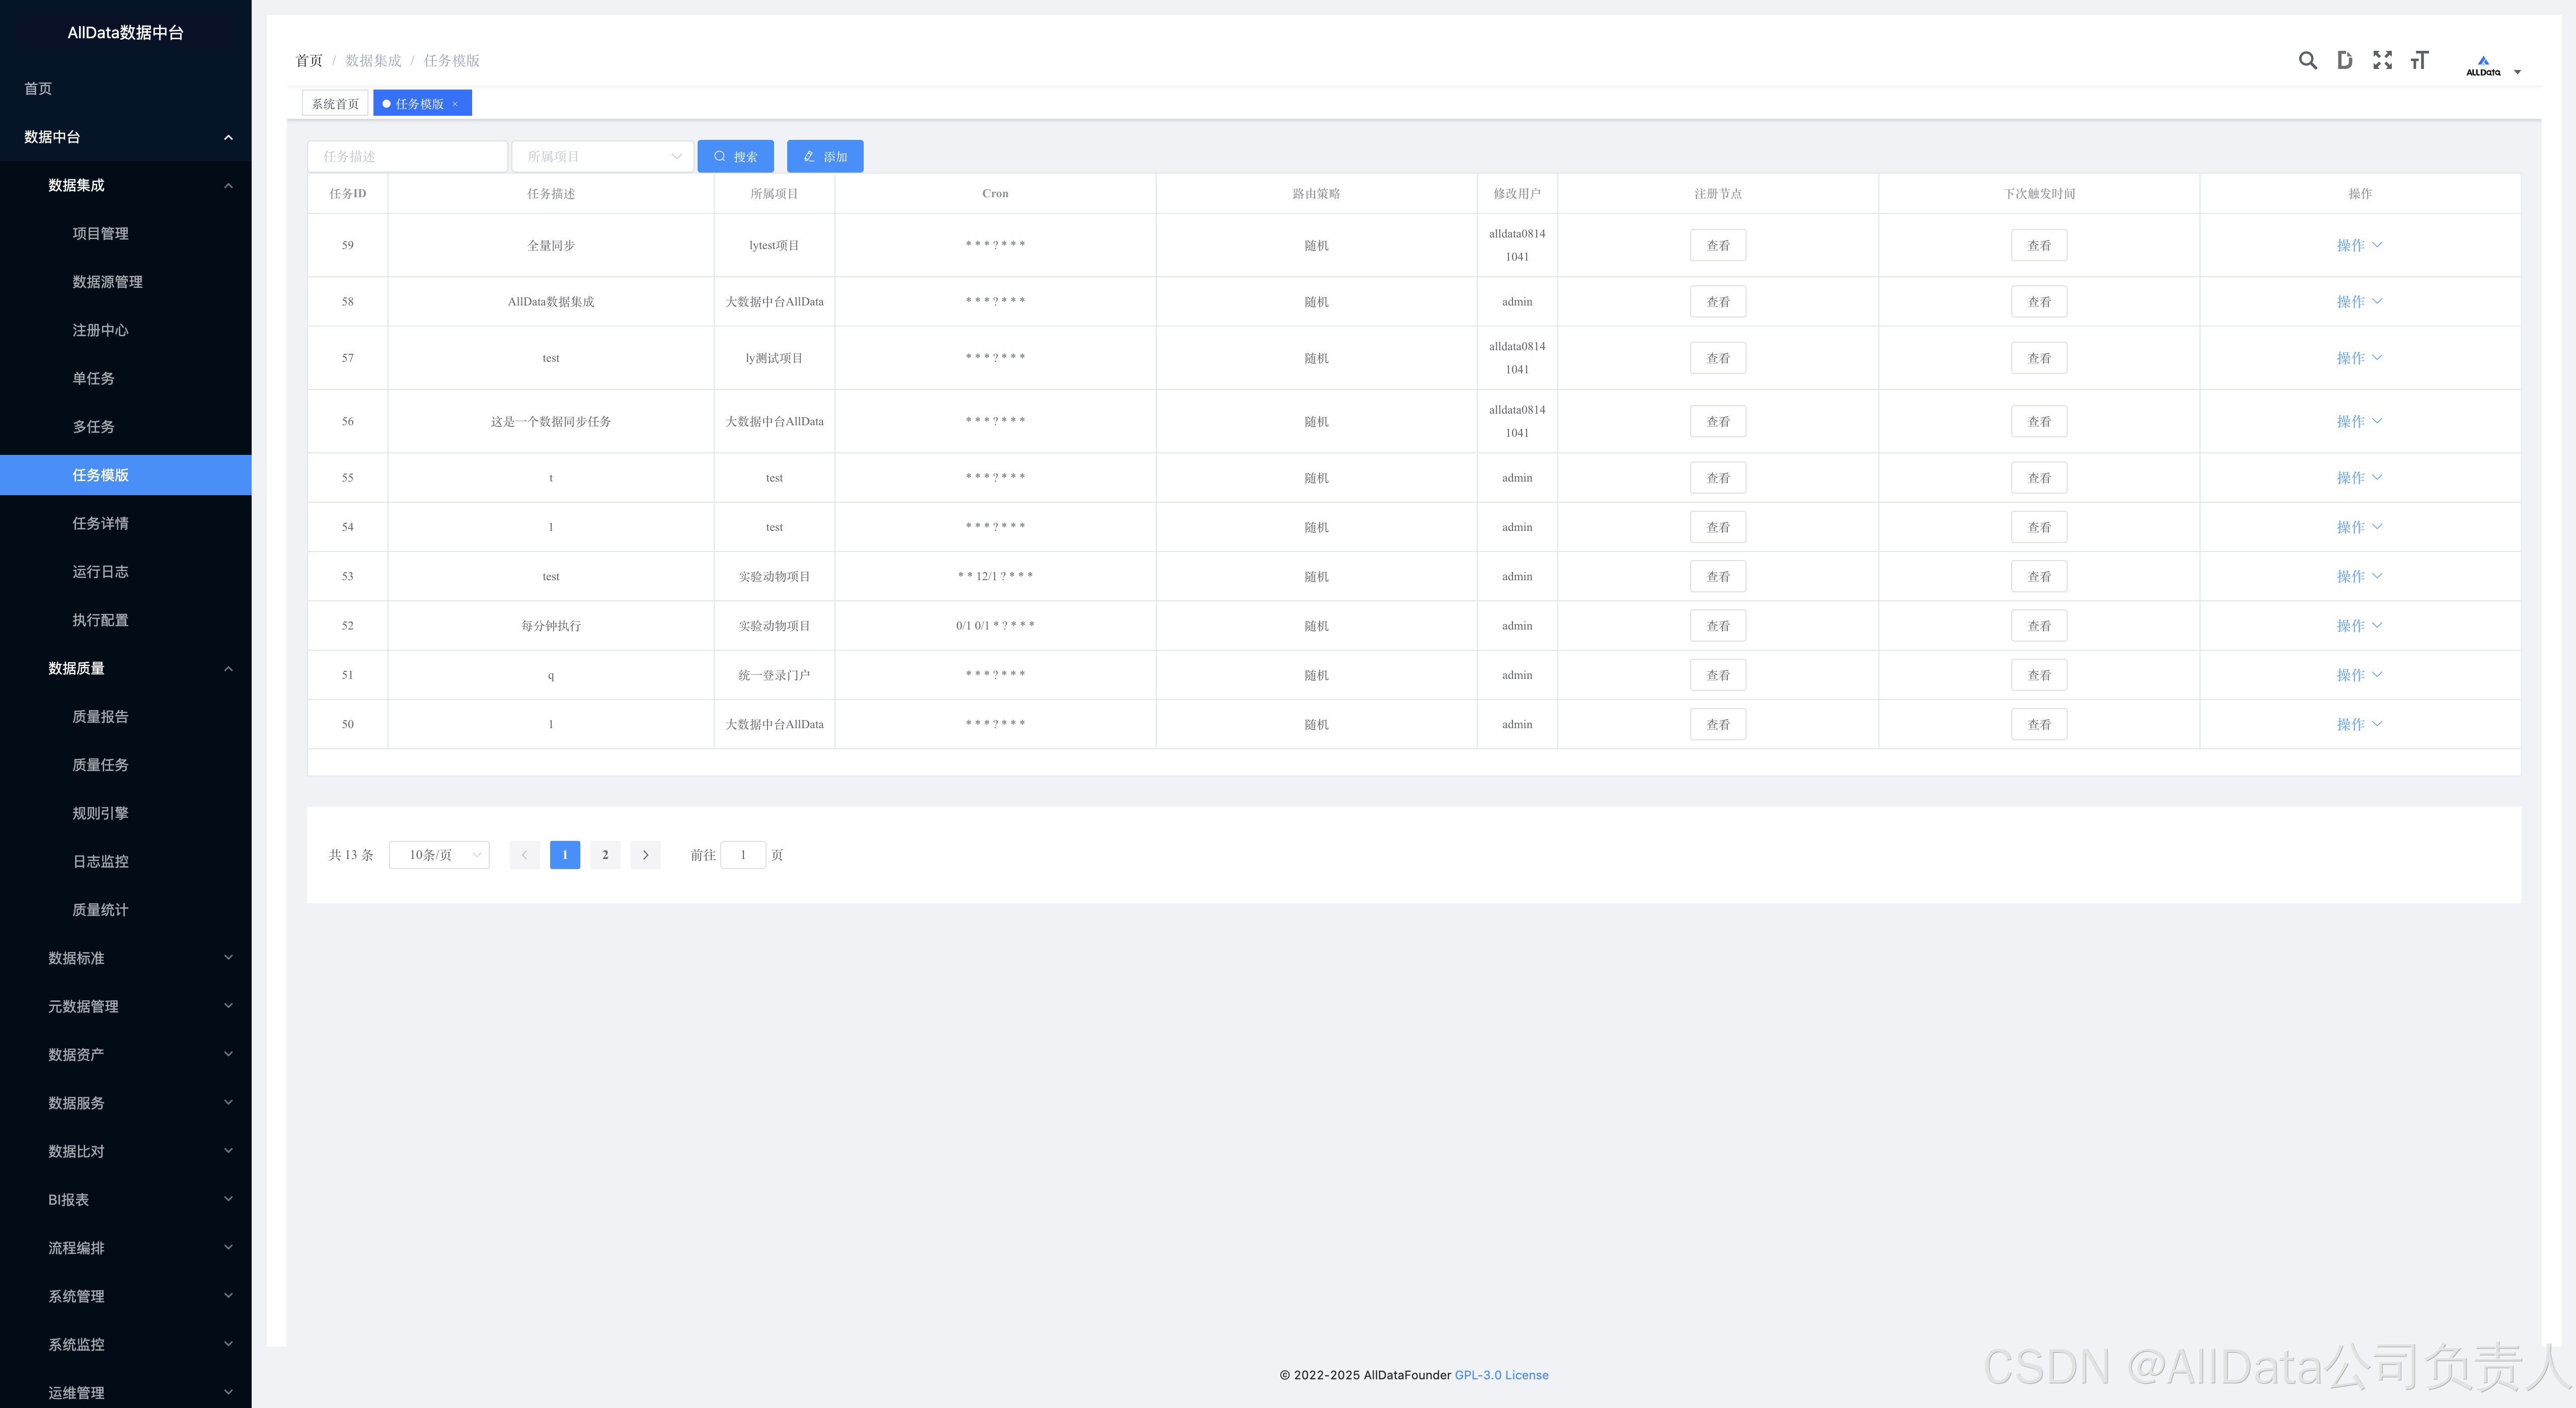Open the 操作 dropdown for task 59
Viewport: 2576px width, 1408px height.
pos(2359,245)
